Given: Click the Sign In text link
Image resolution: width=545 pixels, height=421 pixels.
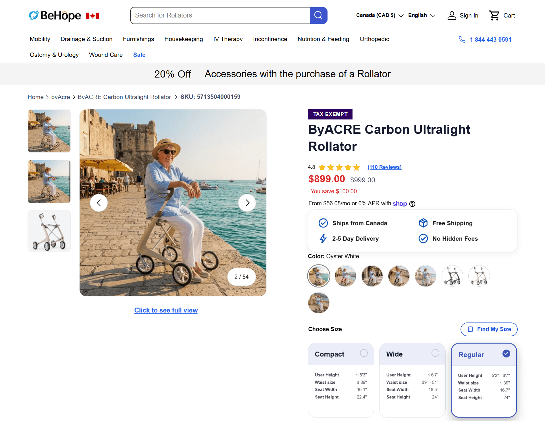Looking at the screenshot, I should click(x=469, y=16).
